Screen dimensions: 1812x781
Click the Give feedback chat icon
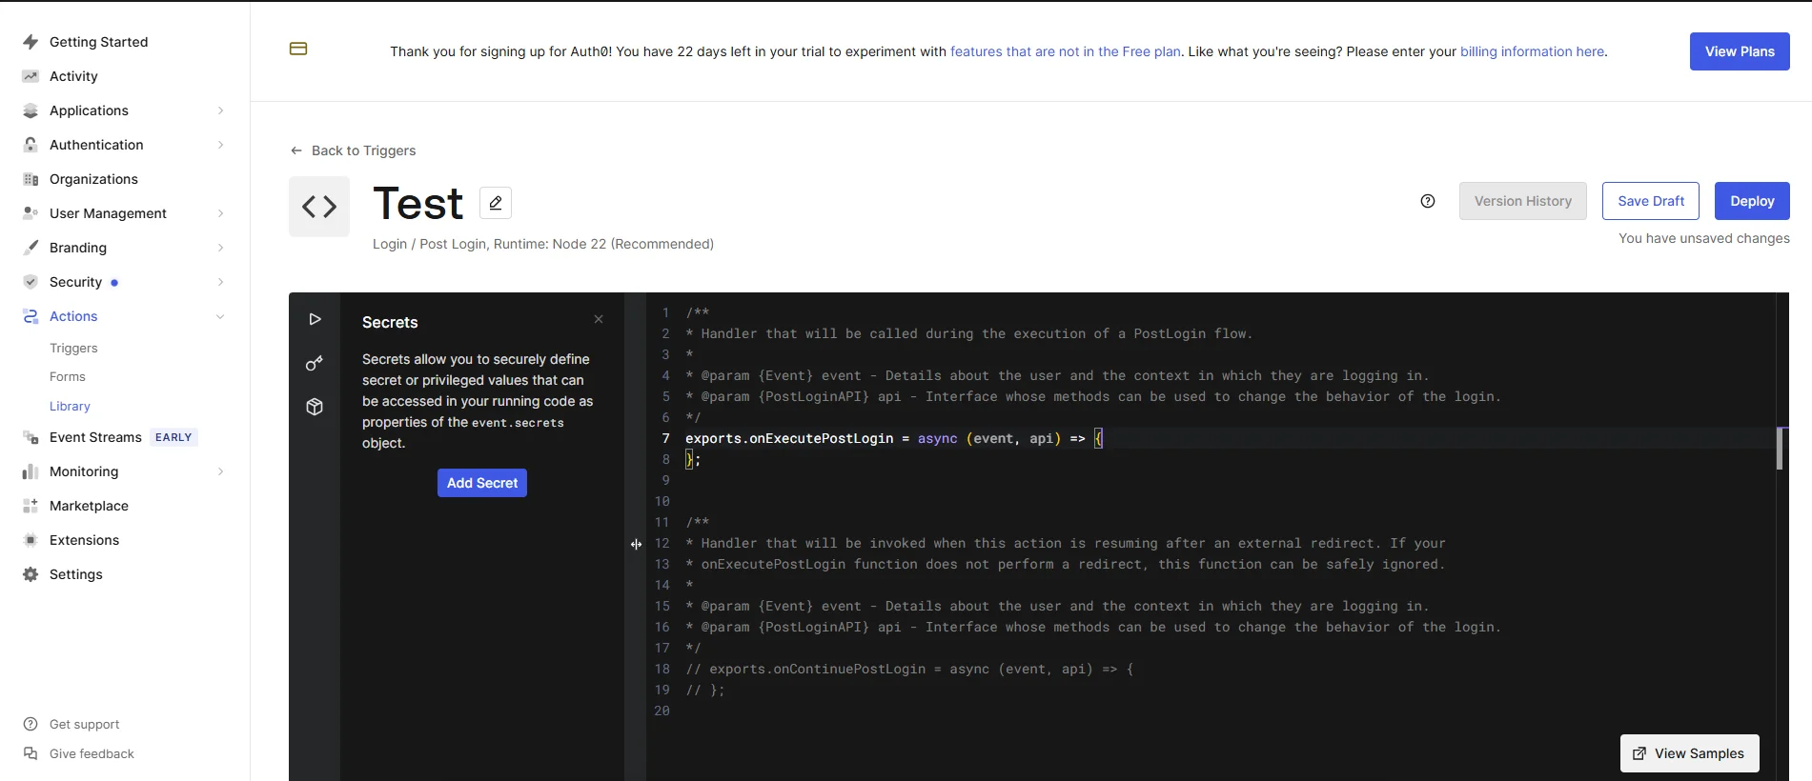click(31, 753)
